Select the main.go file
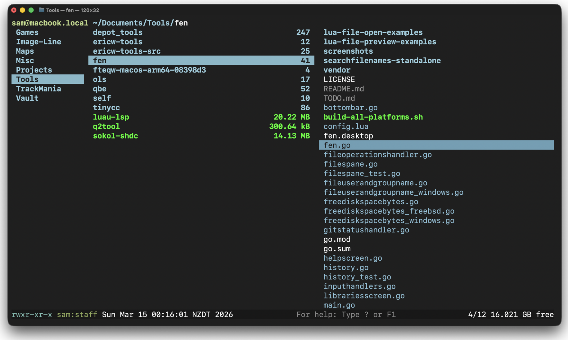 pyautogui.click(x=339, y=305)
